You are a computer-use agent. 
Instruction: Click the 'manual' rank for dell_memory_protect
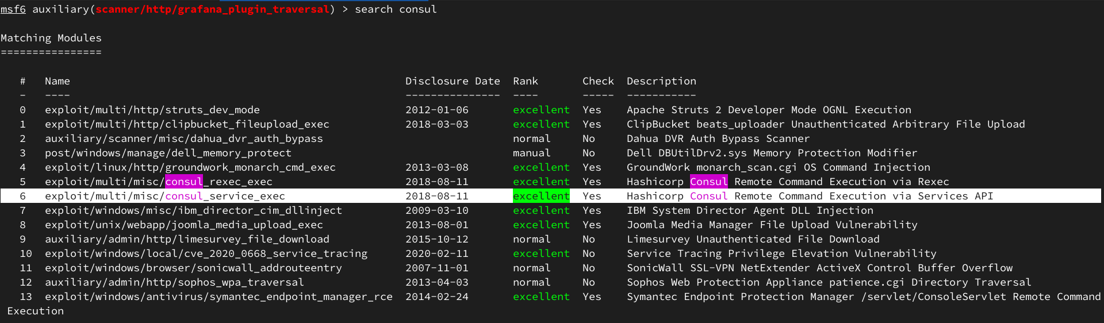coord(532,153)
